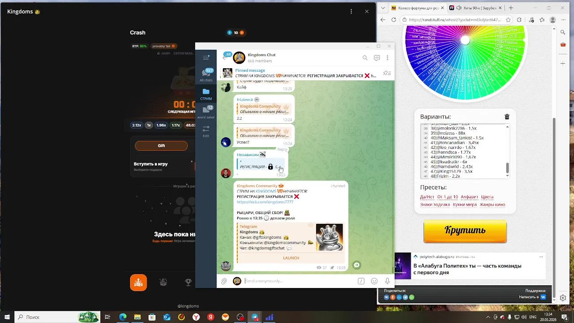Select the От 1 до 10 preset
This screenshot has height=323, width=574.
(x=448, y=197)
